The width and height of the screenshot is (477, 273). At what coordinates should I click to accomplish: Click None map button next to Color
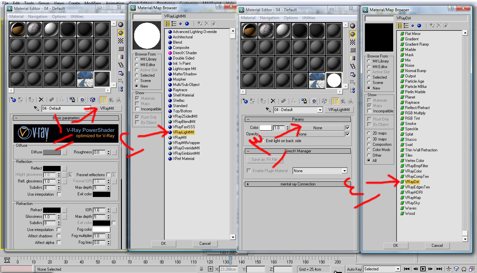click(317, 128)
